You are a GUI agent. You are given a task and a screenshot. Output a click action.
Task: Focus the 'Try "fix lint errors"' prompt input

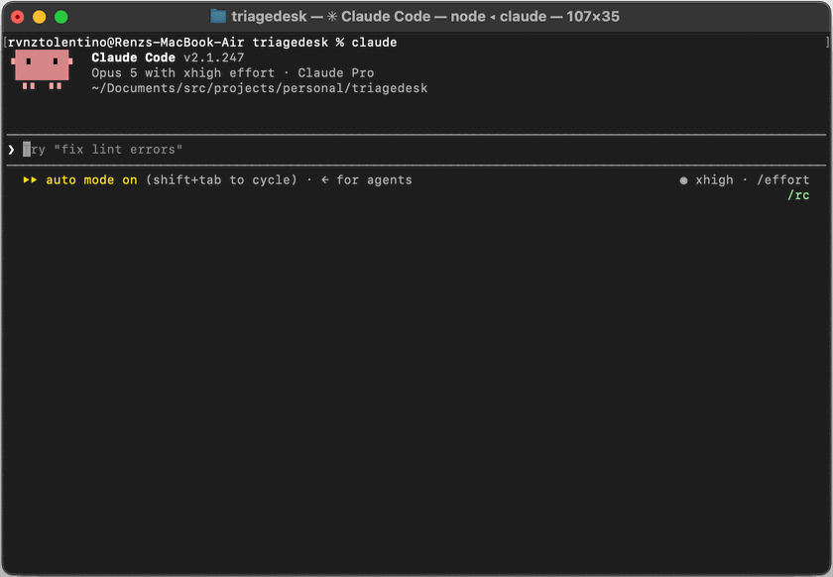[416, 150]
